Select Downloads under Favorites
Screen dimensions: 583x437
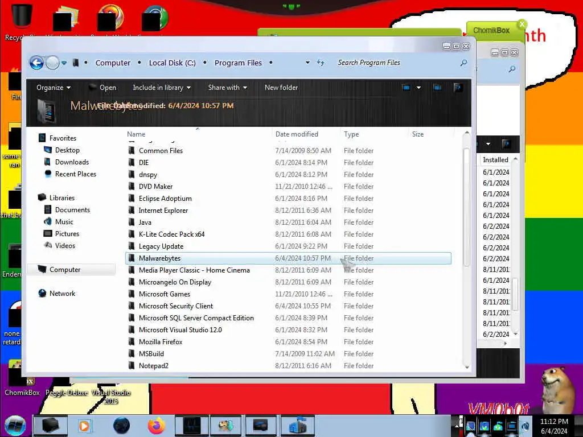tap(72, 162)
